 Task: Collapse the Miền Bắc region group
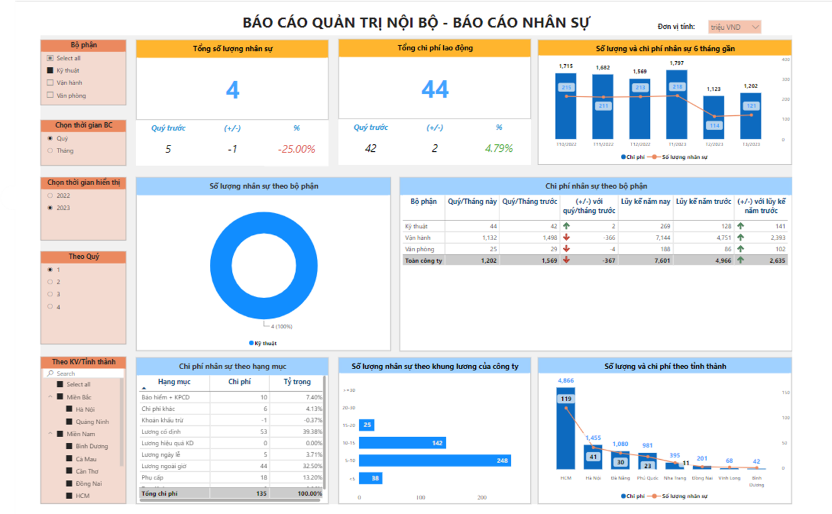coord(50,397)
